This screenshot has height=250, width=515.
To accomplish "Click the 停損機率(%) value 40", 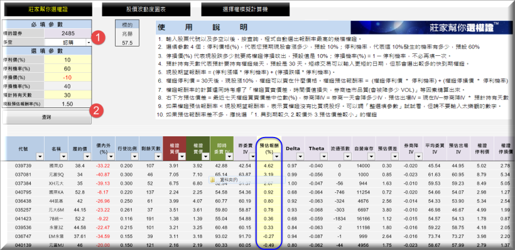I will click(68, 87).
